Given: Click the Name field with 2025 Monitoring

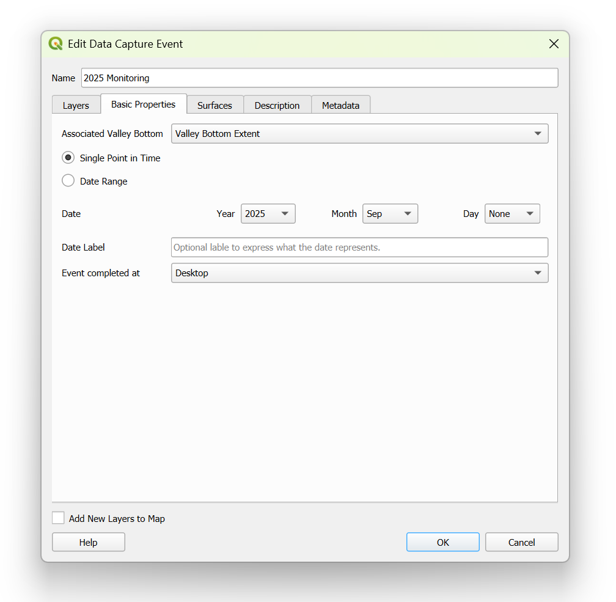Looking at the screenshot, I should click(319, 78).
